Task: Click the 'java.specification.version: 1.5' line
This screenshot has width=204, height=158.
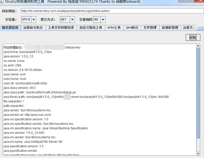Action: (23, 146)
